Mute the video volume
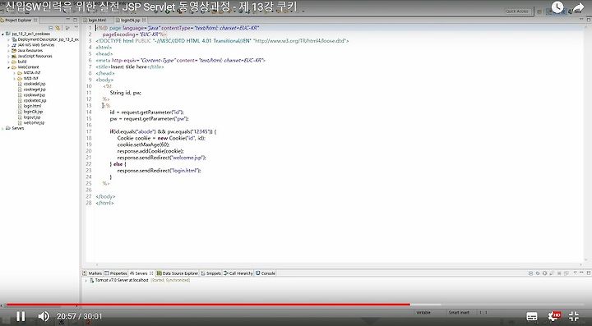Screen dimensions: 592x326 coord(44,316)
